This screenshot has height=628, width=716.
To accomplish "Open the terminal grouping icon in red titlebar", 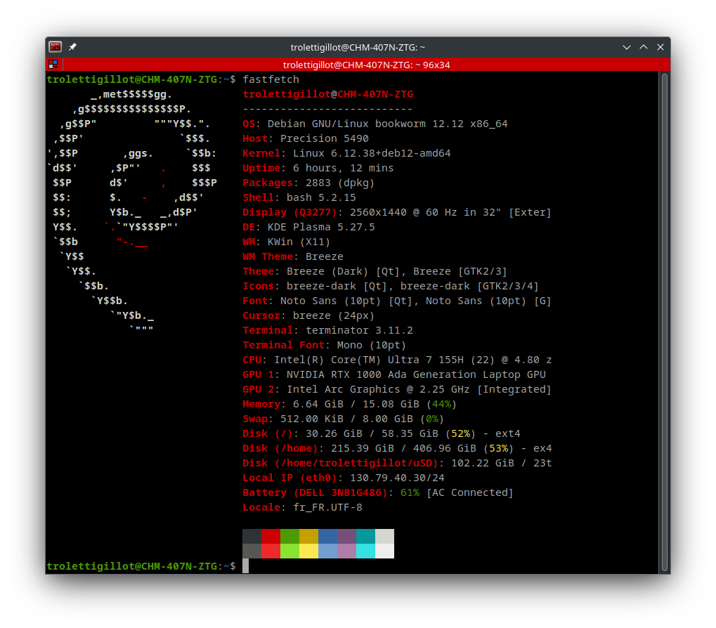I will point(53,65).
